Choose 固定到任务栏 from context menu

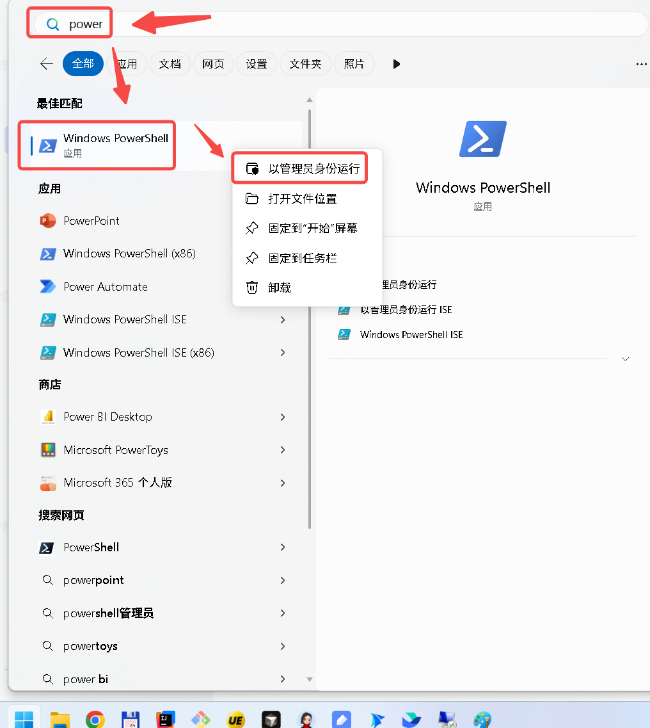(307, 257)
